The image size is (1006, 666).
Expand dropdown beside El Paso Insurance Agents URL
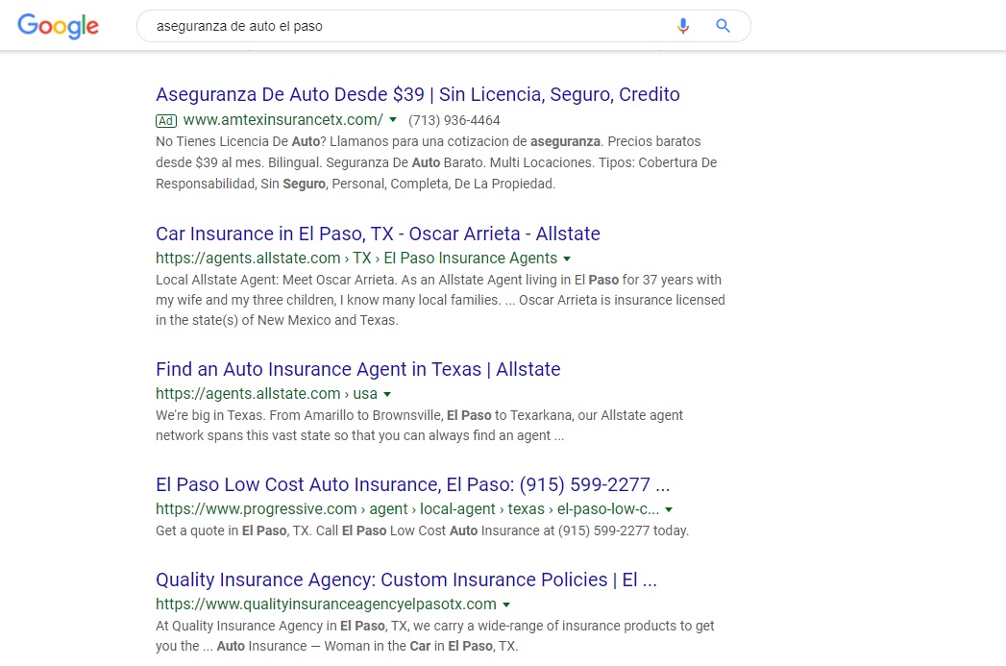pos(567,259)
